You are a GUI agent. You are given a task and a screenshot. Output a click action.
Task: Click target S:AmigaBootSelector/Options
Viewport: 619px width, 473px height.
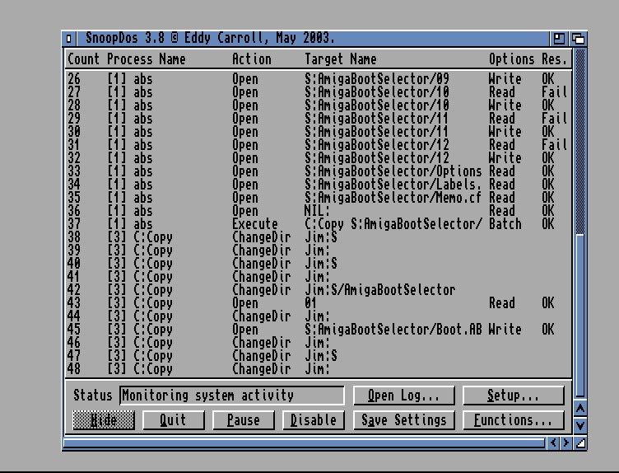tap(393, 171)
